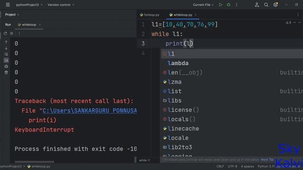Screen dimensions: 303x170
Task: Choose locals() completion suggestion
Action: [232, 119]
